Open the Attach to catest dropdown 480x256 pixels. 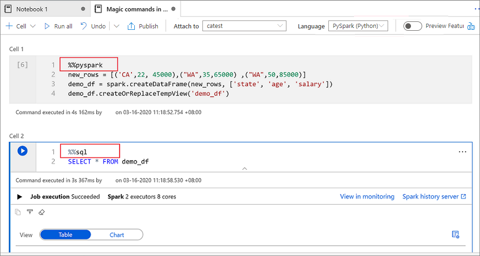pos(244,26)
